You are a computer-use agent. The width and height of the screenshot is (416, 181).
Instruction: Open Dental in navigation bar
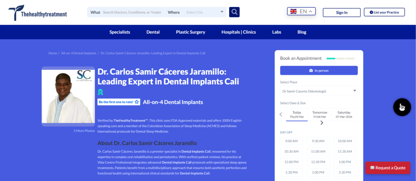(153, 32)
